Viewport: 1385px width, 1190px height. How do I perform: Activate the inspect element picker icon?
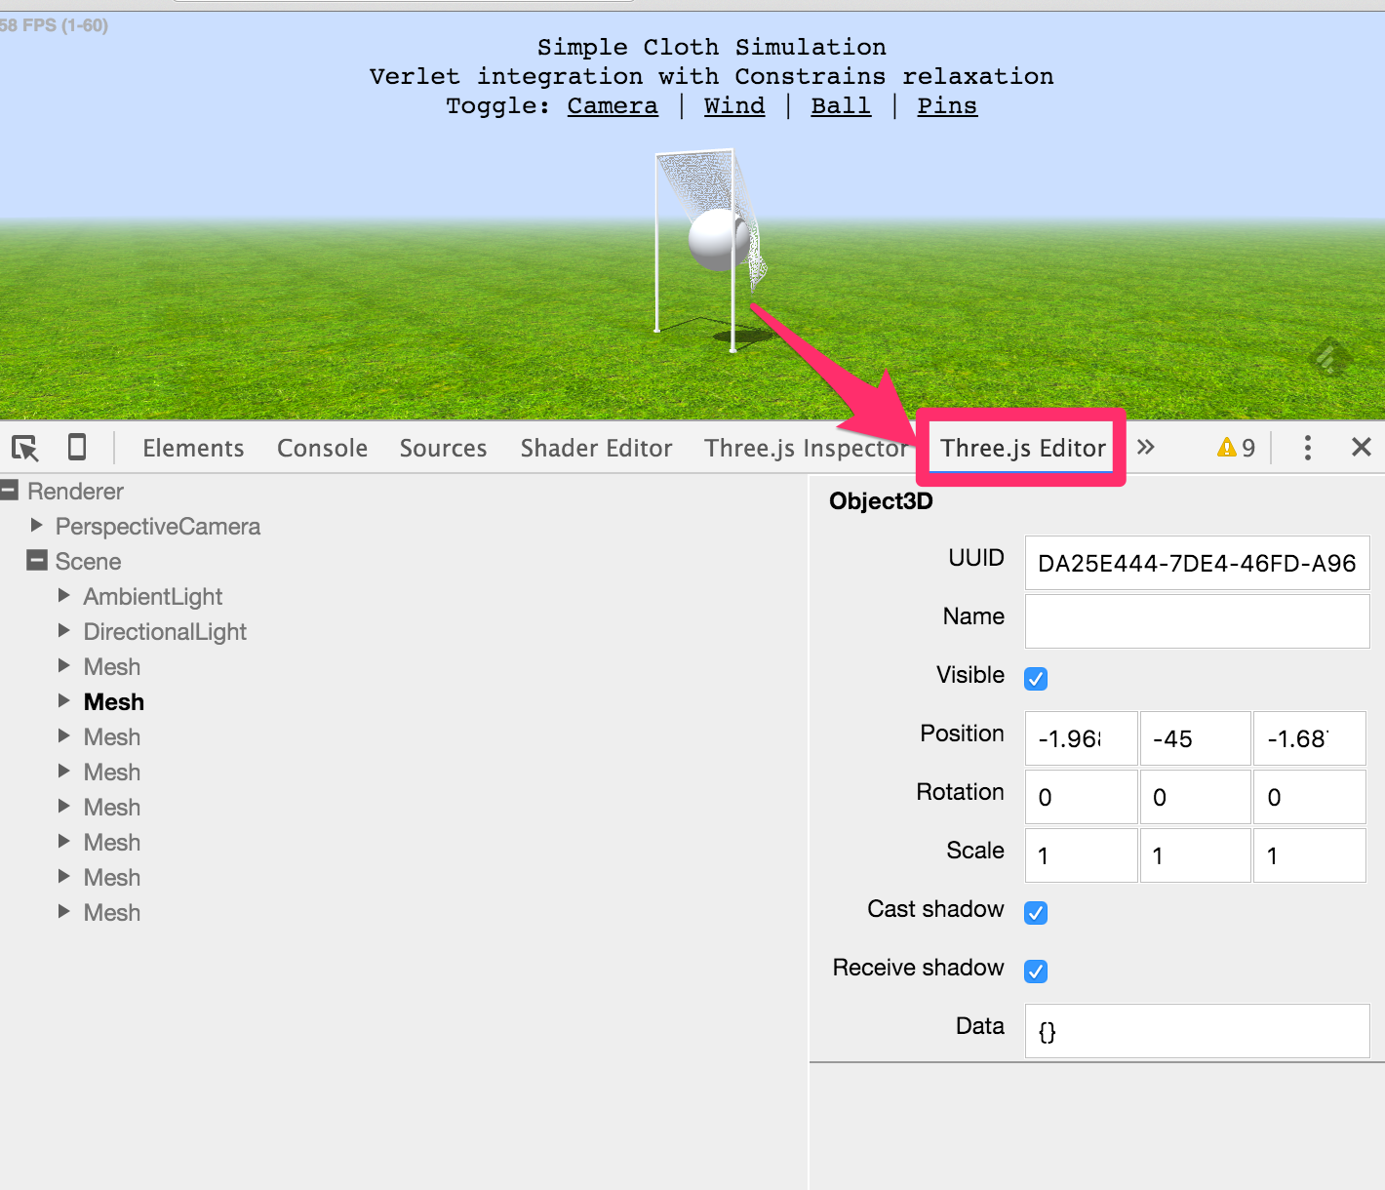[24, 448]
